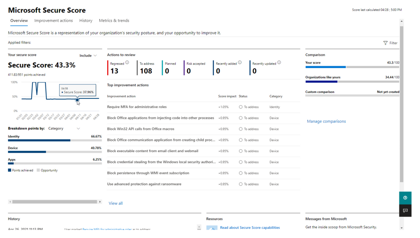The image size is (420, 238).
Task: Open Use advanced protection against ransomware action
Action: coord(144,184)
